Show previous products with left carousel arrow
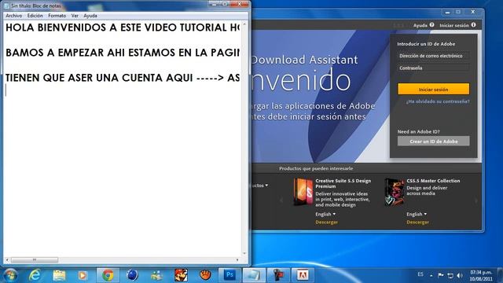Image resolution: width=503 pixels, height=283 pixels. pyautogui.click(x=281, y=200)
